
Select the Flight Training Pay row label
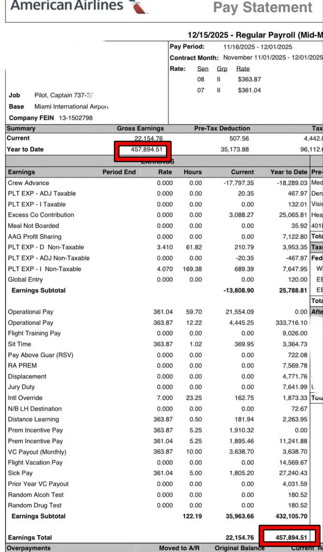point(34,333)
